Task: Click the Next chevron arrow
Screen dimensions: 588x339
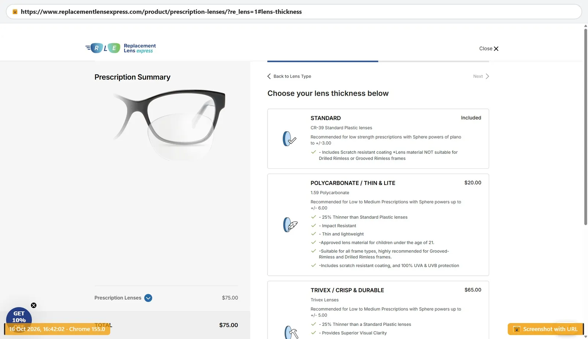Action: pos(487,76)
